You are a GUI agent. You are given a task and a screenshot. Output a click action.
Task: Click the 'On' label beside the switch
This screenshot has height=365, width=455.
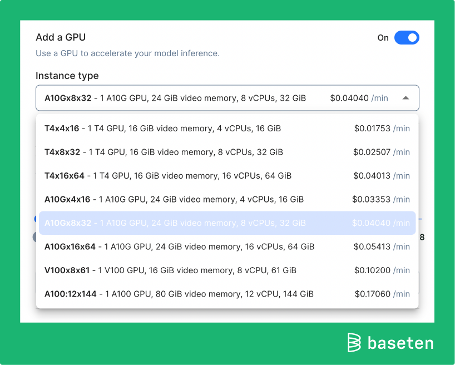[383, 37]
